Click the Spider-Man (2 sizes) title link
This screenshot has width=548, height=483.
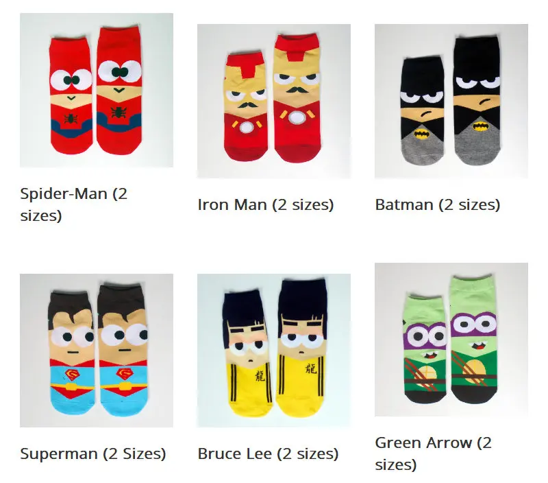[74, 204]
